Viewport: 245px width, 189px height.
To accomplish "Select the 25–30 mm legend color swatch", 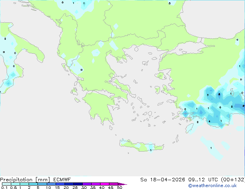I will [x=78, y=184].
